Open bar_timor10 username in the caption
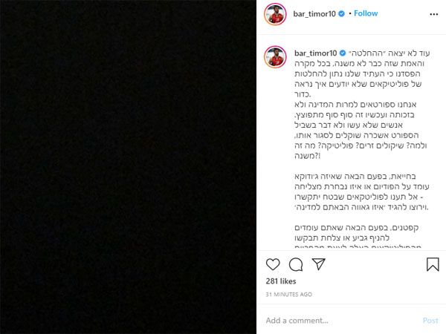This screenshot has width=446, height=334. click(315, 53)
